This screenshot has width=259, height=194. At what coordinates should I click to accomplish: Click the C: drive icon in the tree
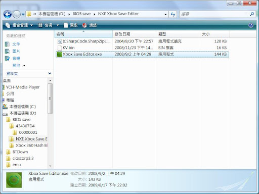pos(5,107)
